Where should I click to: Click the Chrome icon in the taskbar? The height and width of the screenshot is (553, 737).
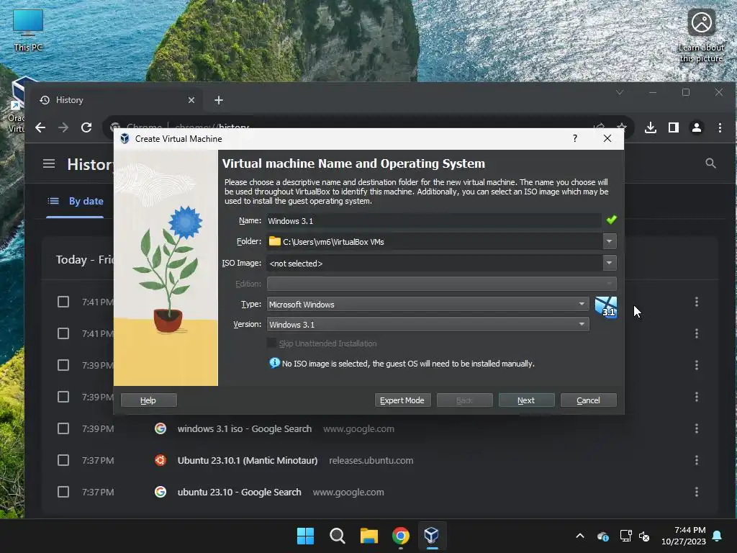coord(400,536)
